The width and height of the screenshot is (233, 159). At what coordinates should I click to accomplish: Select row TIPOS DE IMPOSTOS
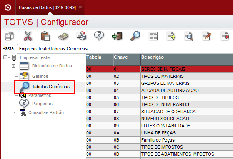[160, 147]
